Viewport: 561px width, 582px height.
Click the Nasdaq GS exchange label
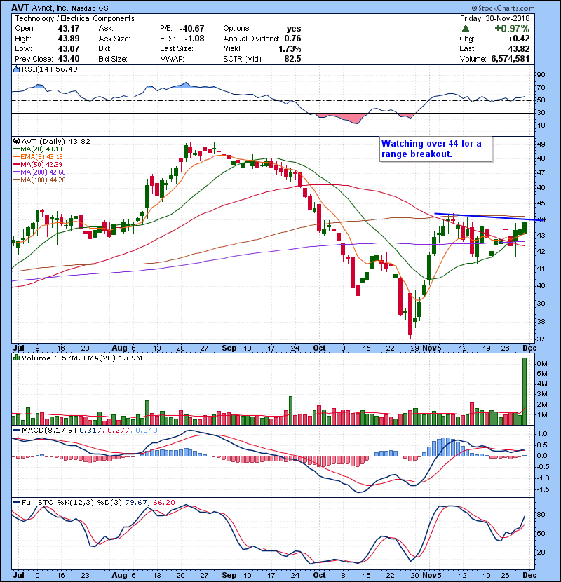(x=90, y=8)
